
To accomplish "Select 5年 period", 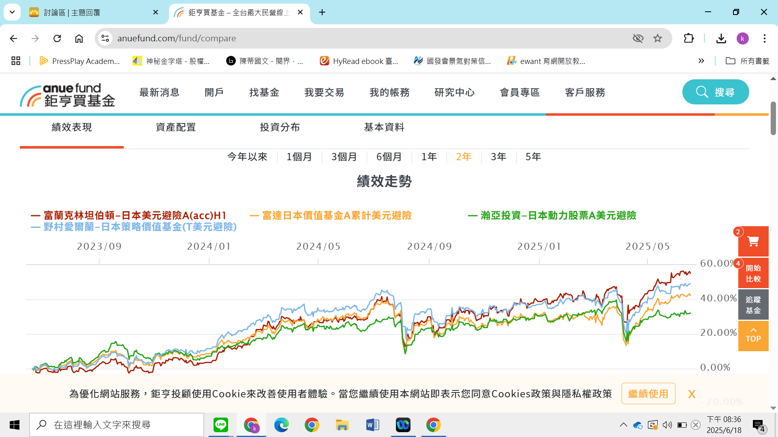I will [x=533, y=157].
